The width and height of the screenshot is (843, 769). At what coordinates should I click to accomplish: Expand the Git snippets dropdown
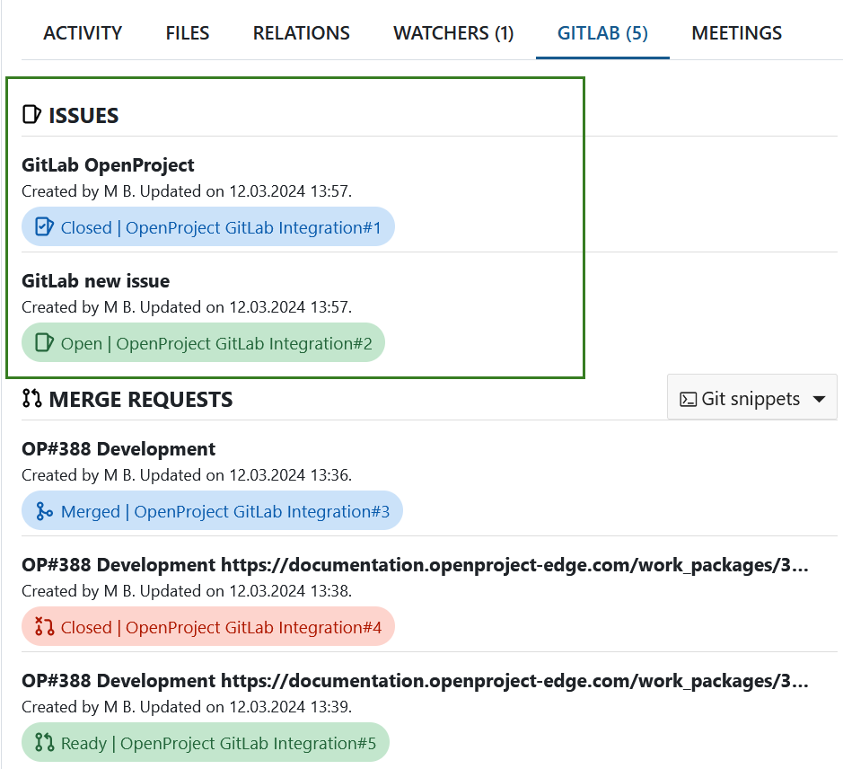pyautogui.click(x=819, y=398)
